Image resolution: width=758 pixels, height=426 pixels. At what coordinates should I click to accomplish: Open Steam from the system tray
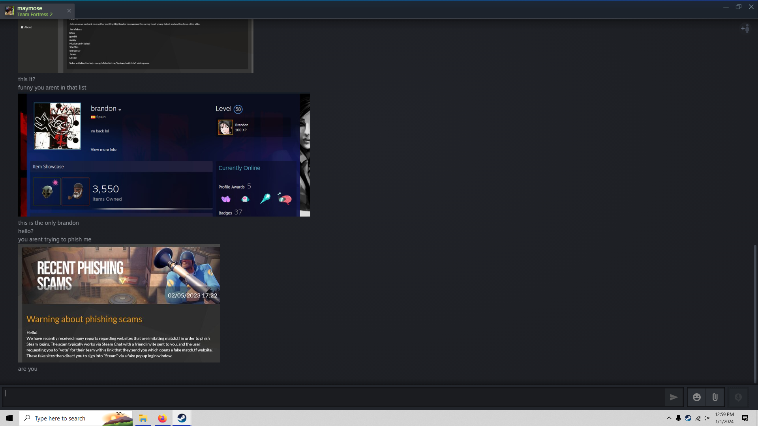[x=688, y=418]
